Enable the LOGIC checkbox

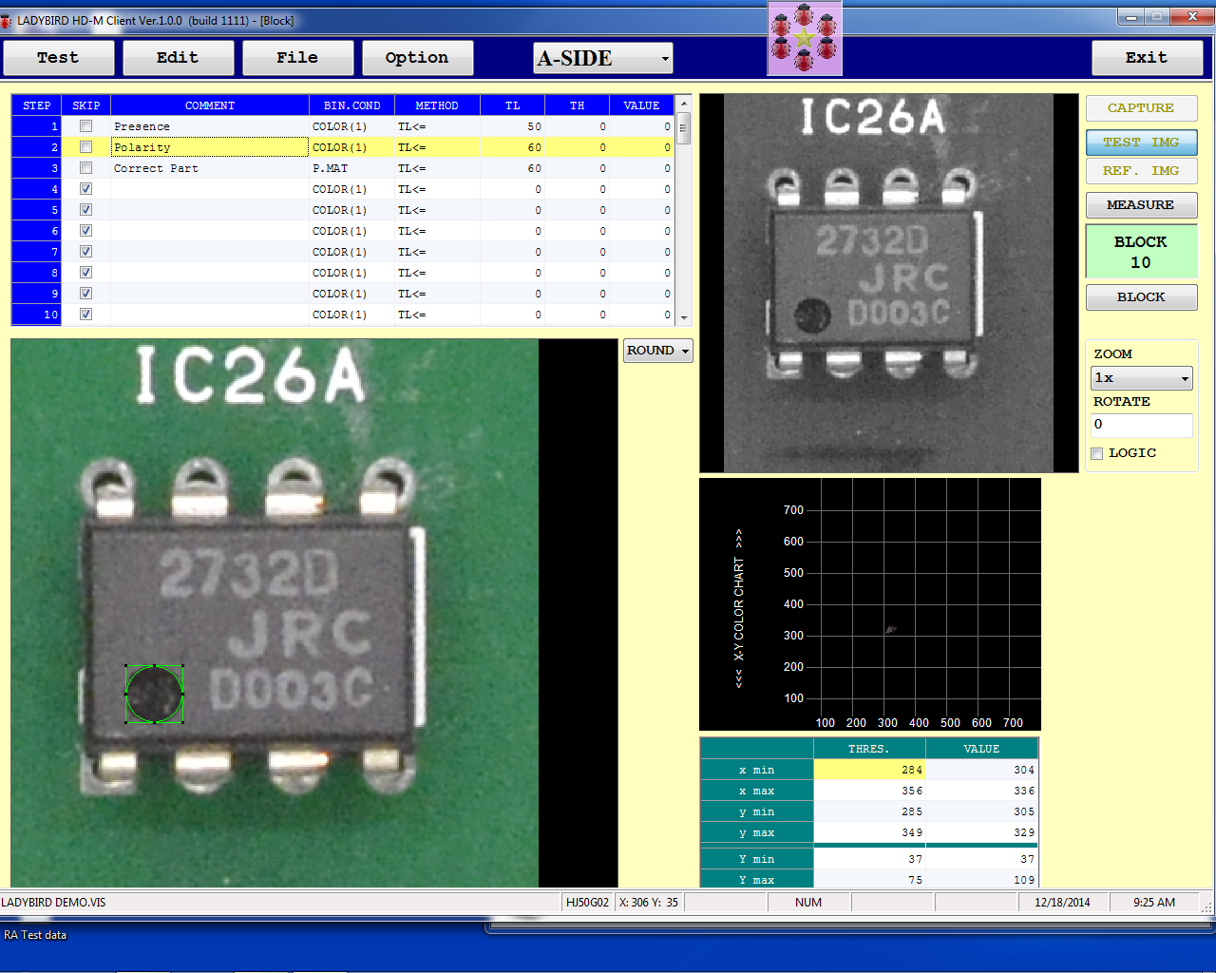pyautogui.click(x=1097, y=453)
